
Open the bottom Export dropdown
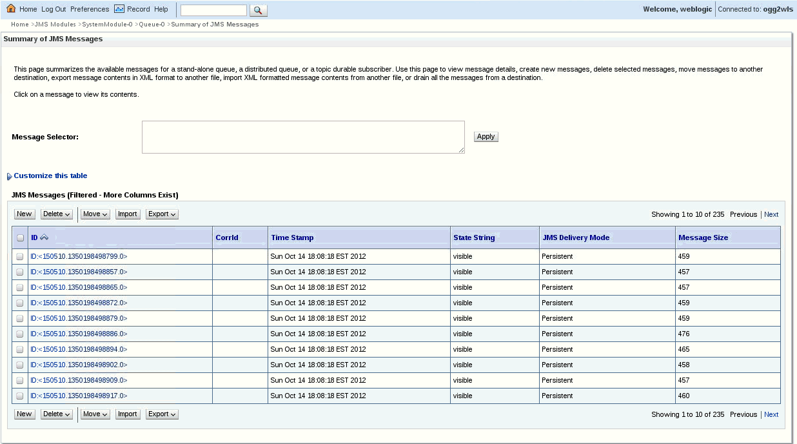pos(162,414)
